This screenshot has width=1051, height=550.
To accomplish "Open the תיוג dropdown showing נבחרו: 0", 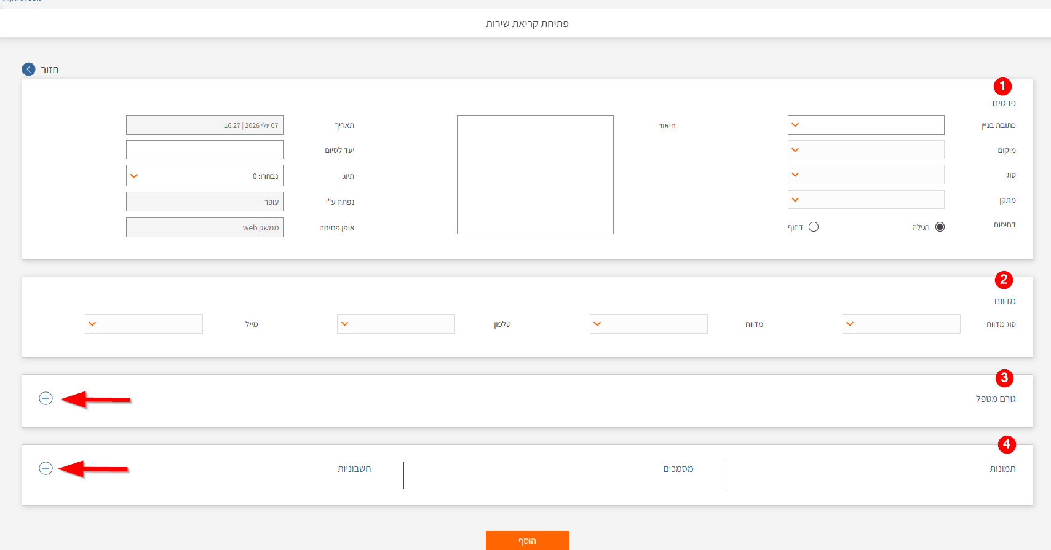I will pyautogui.click(x=205, y=176).
